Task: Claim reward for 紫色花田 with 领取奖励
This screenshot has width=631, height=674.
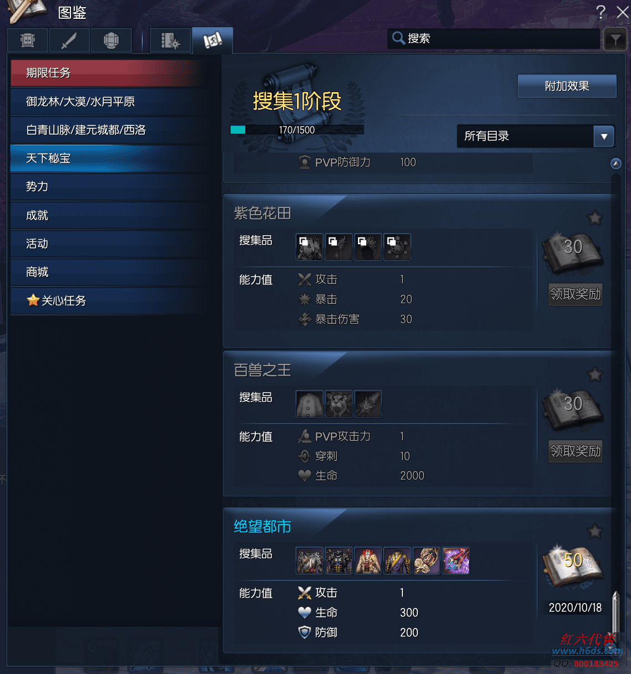Action: (576, 294)
